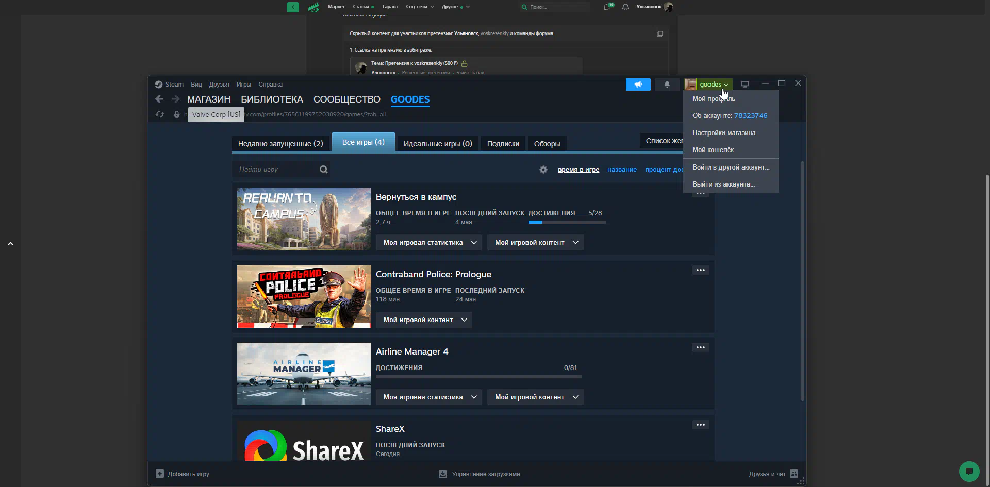The width and height of the screenshot is (990, 487).
Task: Click the Steam back navigation arrow
Action: (x=159, y=99)
